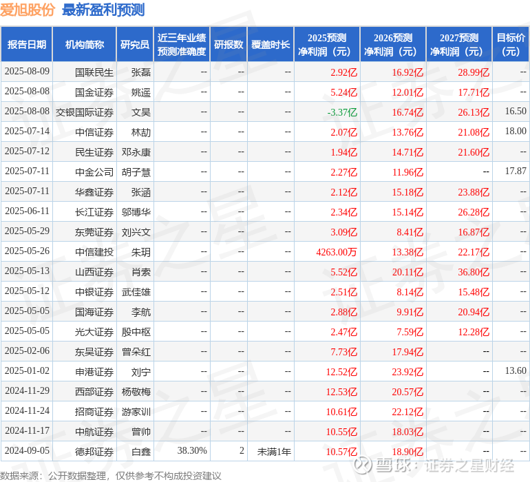Click the 2025-06-11 date cell
This screenshot has width=530, height=482.
[x=27, y=211]
